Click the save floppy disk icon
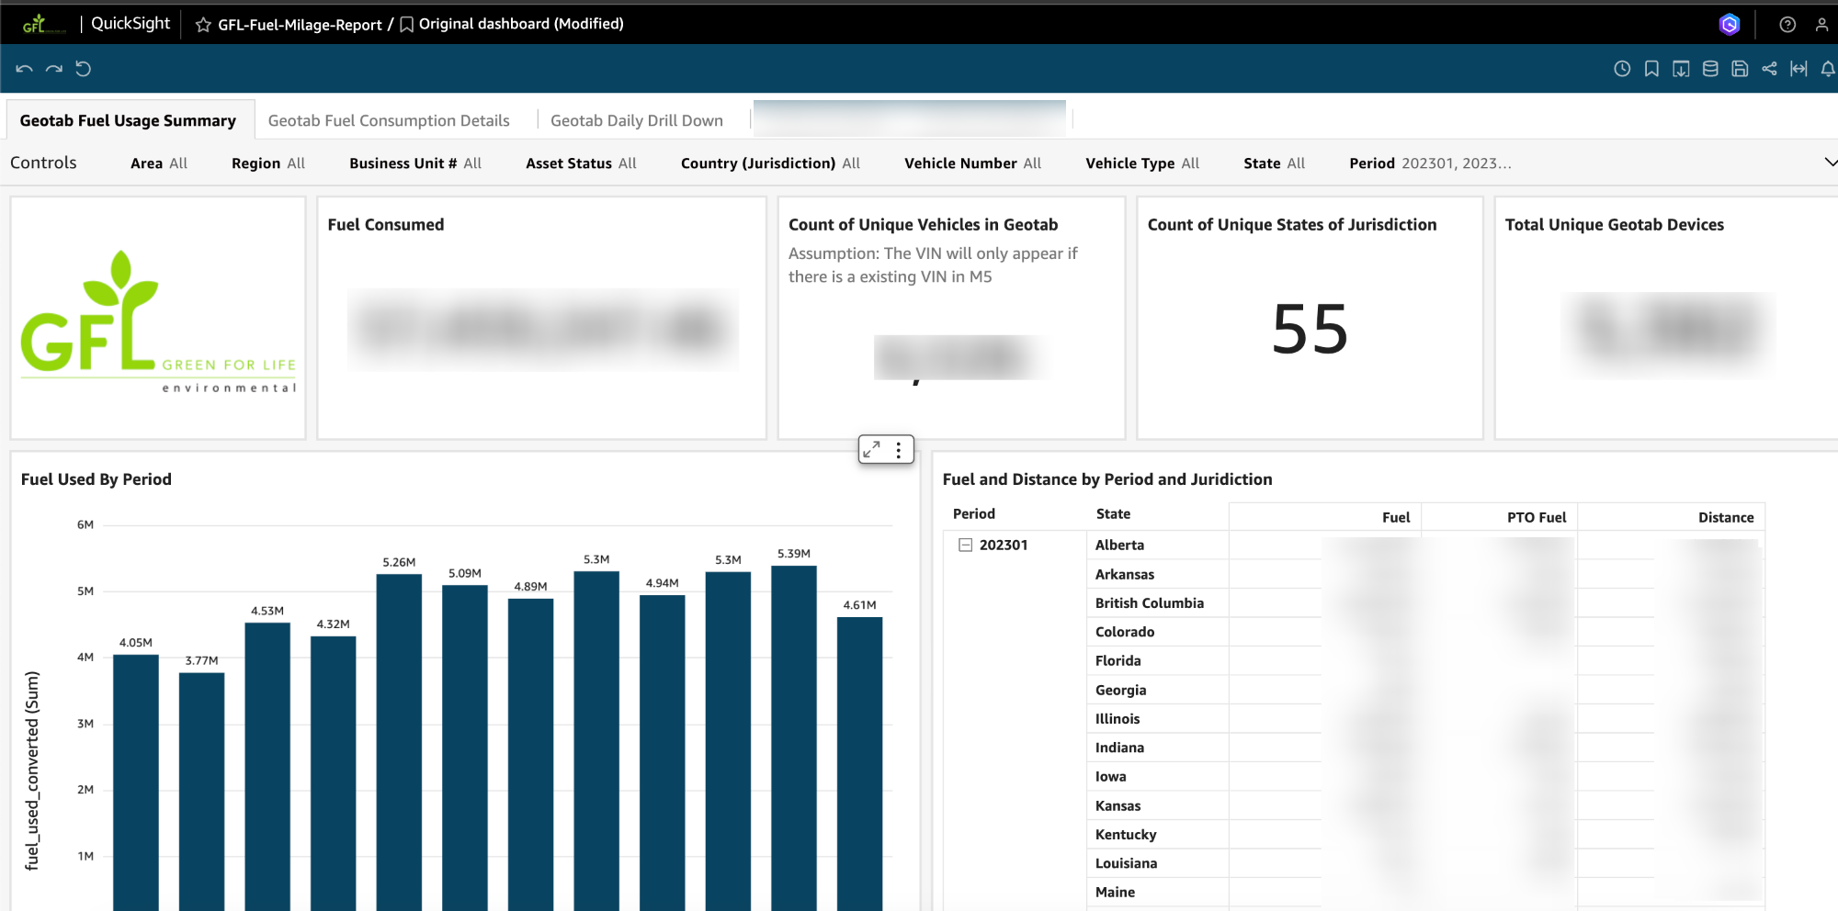The height and width of the screenshot is (911, 1838). click(x=1740, y=69)
